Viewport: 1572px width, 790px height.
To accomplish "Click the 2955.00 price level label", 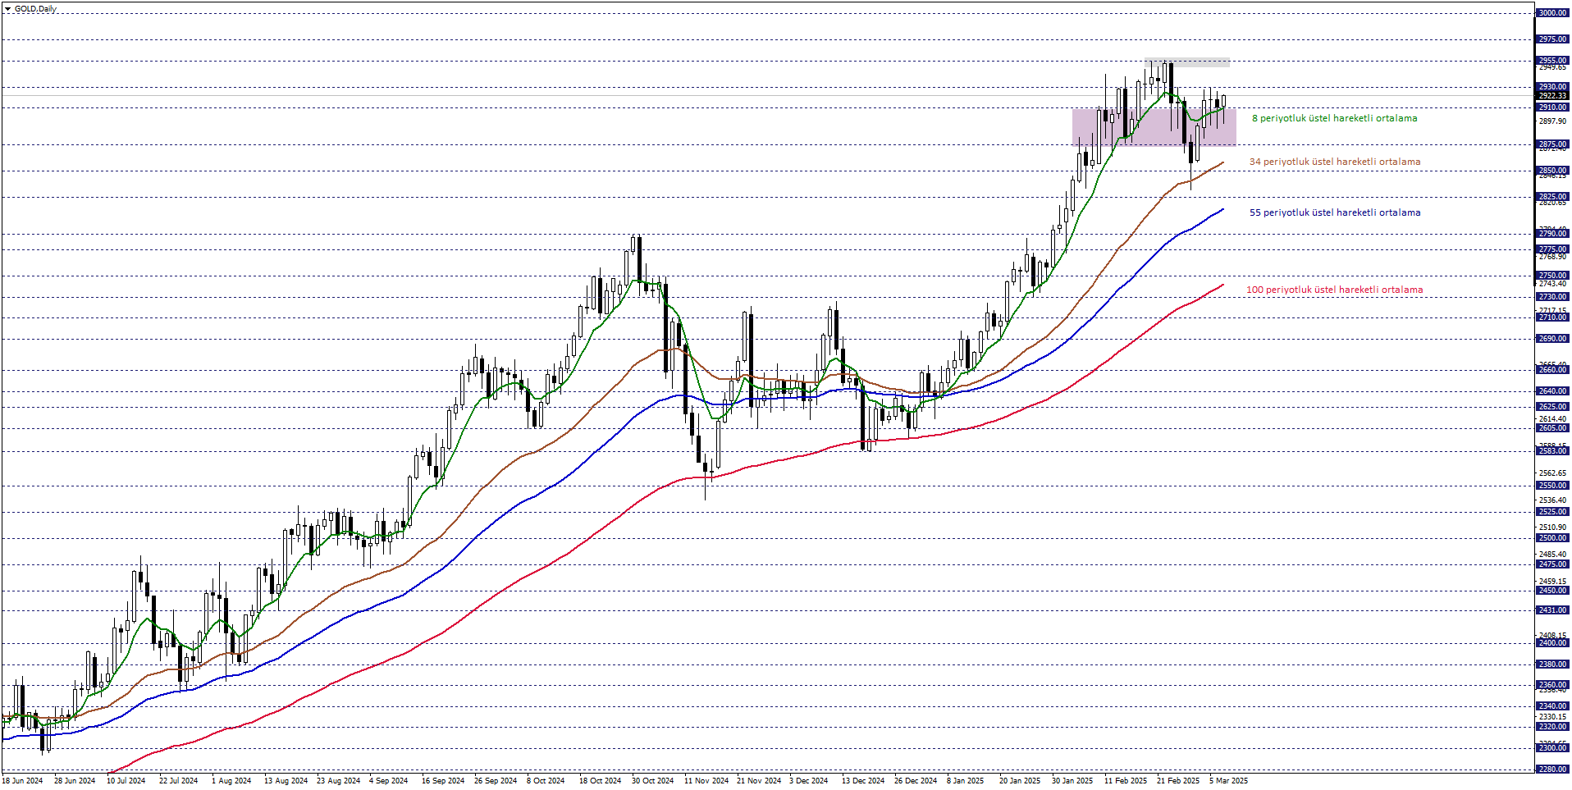I will tap(1552, 61).
